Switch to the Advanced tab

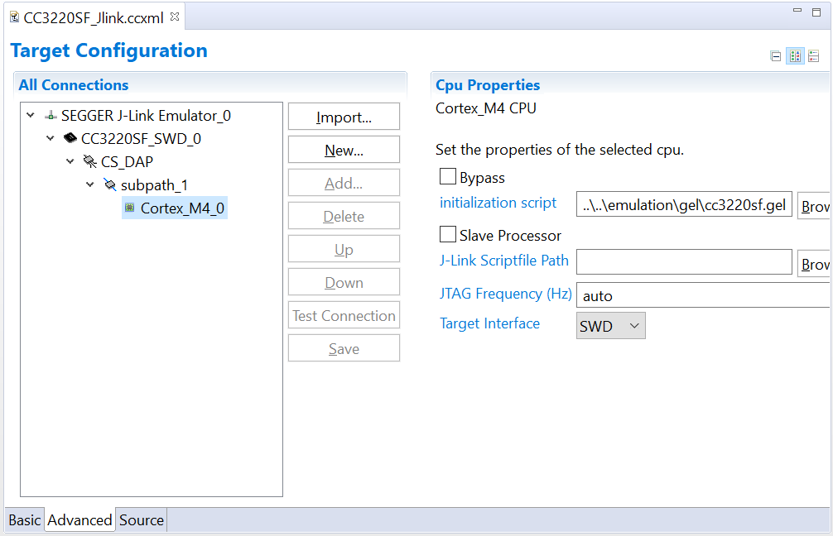point(79,520)
